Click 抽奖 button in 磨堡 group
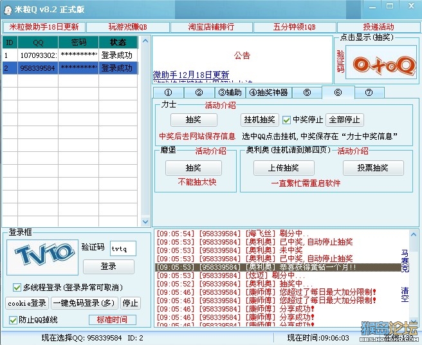The height and width of the screenshot is (345, 422). coord(194,168)
